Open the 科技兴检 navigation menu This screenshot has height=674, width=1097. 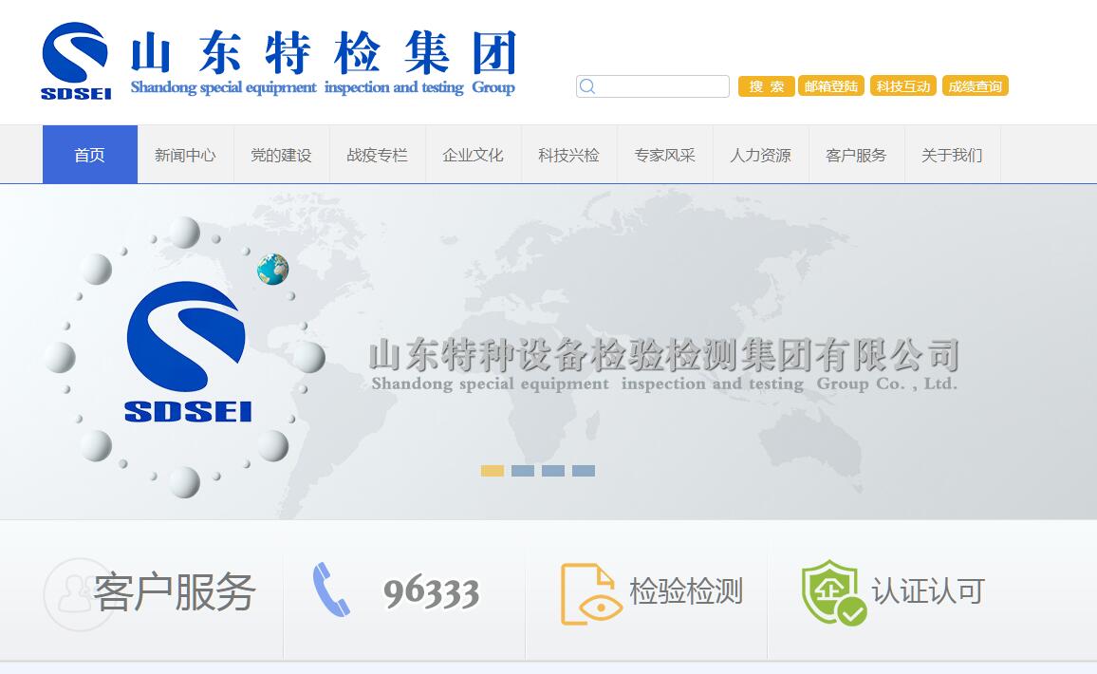pyautogui.click(x=568, y=155)
